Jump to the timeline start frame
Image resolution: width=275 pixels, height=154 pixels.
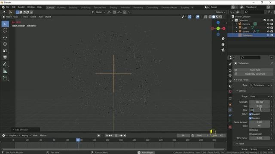[x=107, y=136]
